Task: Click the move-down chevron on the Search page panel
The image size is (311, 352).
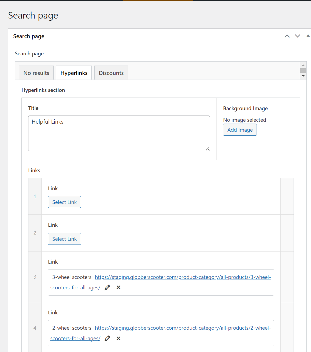Action: point(298,36)
